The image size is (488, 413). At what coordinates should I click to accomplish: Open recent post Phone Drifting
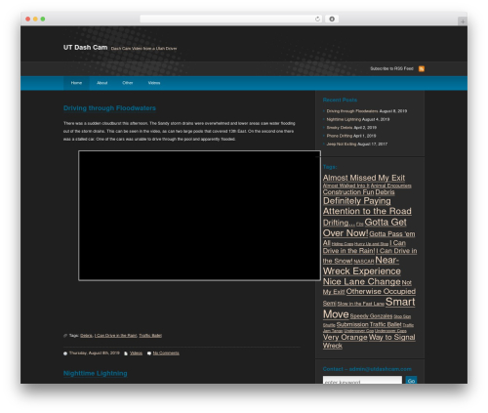click(x=340, y=136)
